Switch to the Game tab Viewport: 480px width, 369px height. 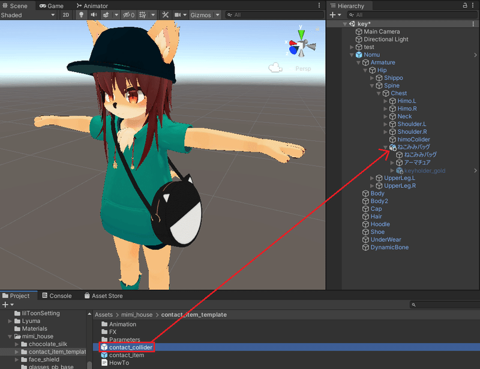pyautogui.click(x=52, y=6)
